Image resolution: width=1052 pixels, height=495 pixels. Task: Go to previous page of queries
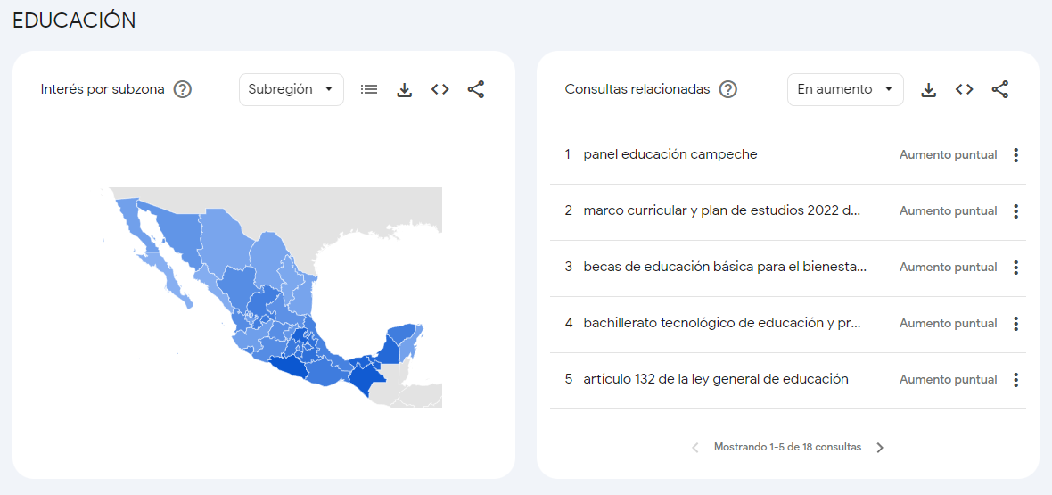click(x=695, y=448)
